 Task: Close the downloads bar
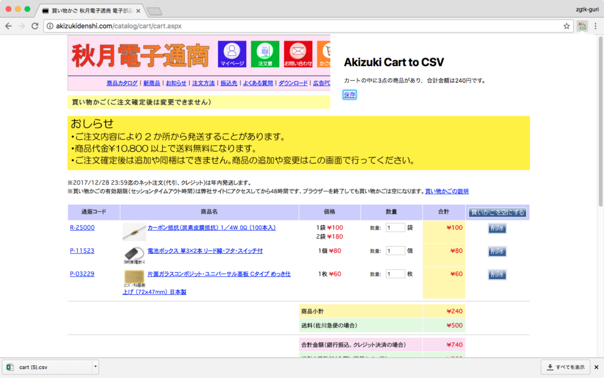coord(596,367)
